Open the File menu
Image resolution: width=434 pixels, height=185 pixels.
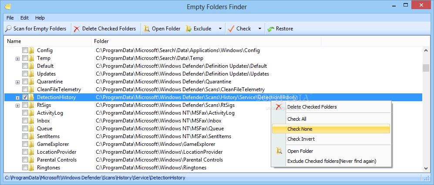[10, 18]
